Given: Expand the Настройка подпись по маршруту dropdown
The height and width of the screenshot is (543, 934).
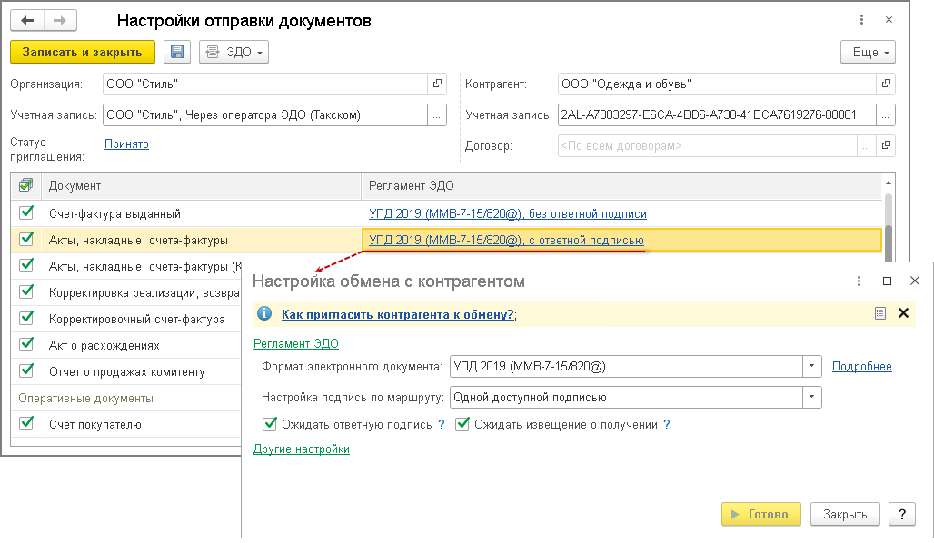Looking at the screenshot, I should pos(810,397).
